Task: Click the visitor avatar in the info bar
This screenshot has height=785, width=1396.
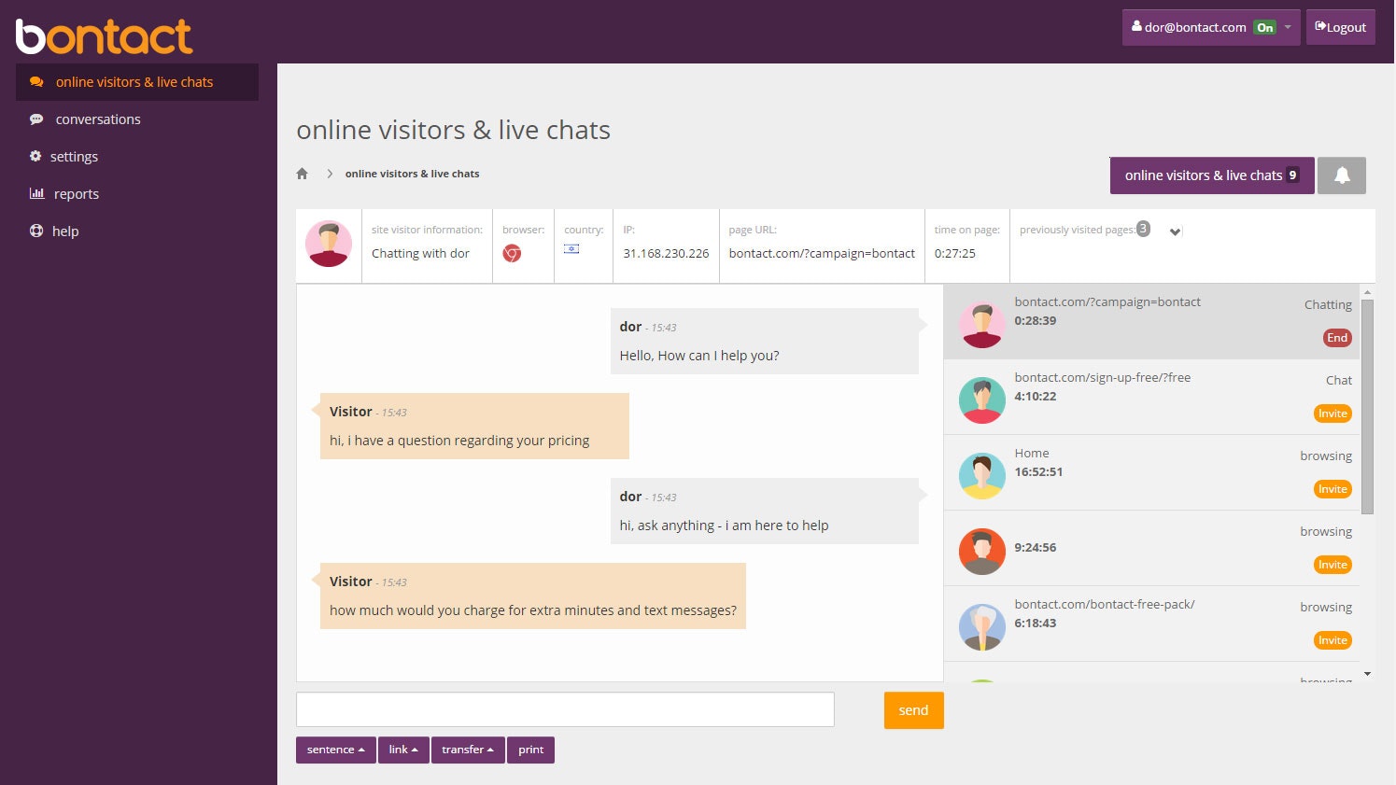Action: 329,244
